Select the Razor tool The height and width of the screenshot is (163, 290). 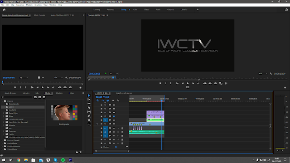pyautogui.click(x=89, y=108)
